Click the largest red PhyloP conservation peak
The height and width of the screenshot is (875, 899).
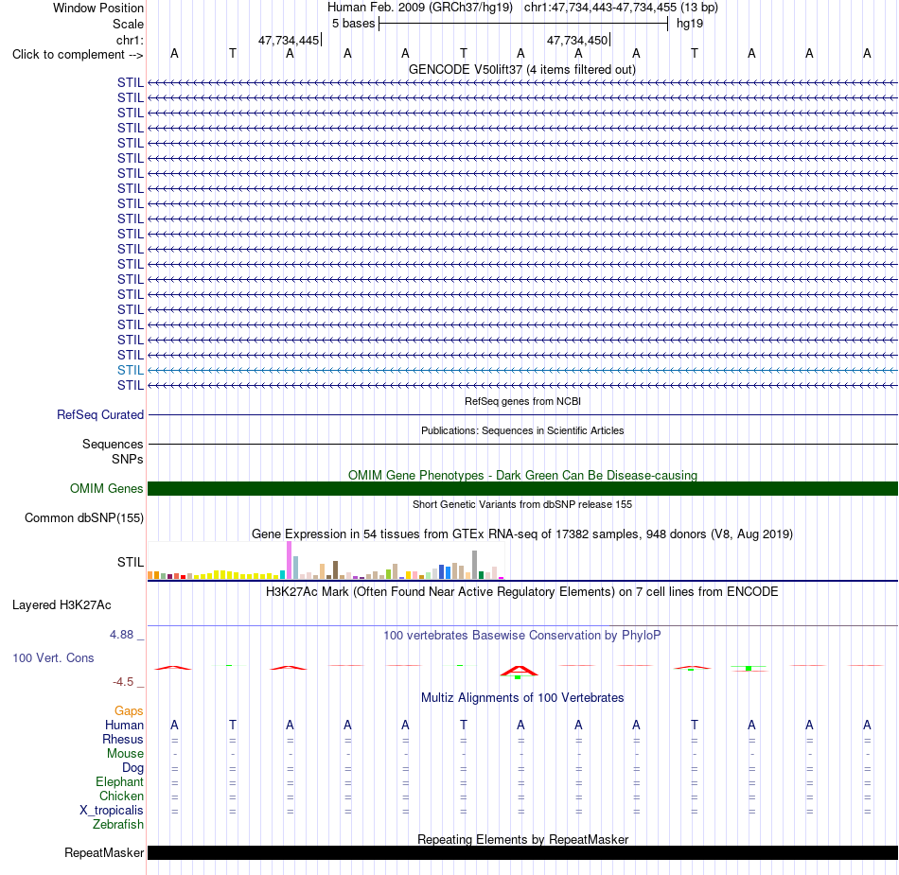point(519,671)
